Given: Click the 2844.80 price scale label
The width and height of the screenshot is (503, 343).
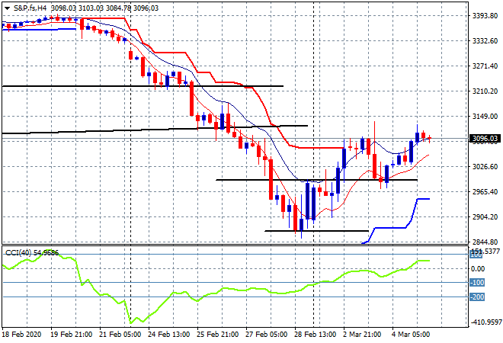Looking at the screenshot, I should pos(485,242).
